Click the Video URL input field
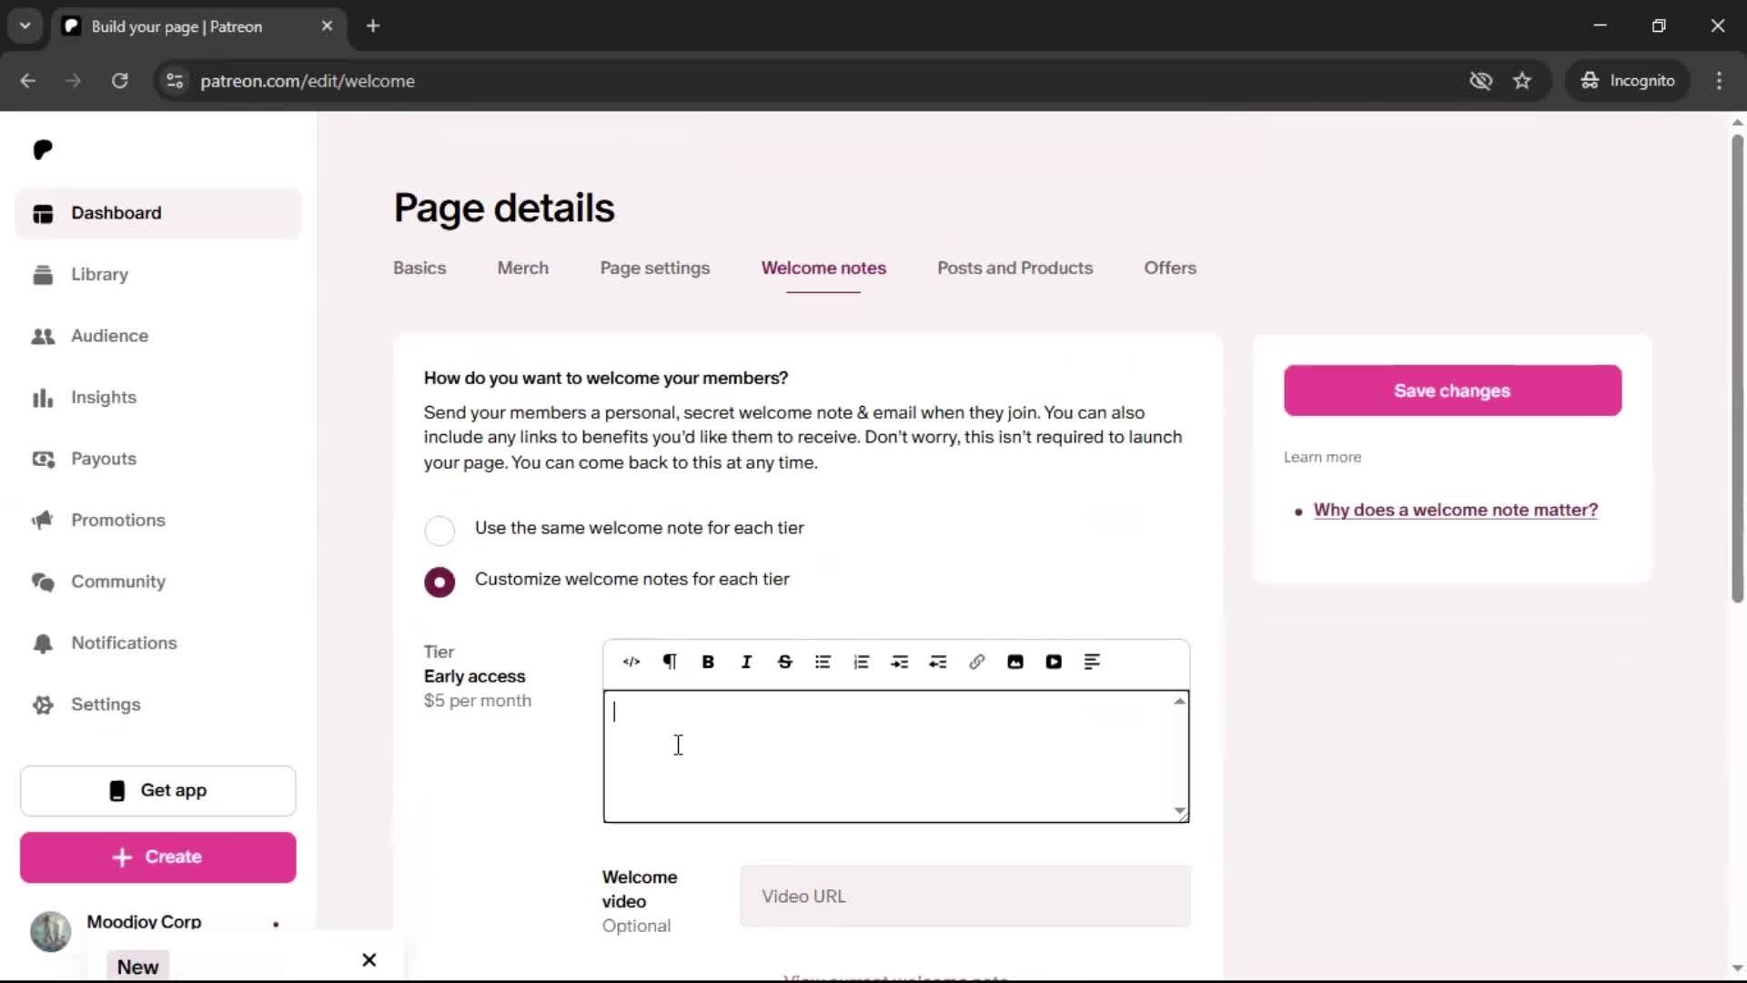 tap(965, 897)
